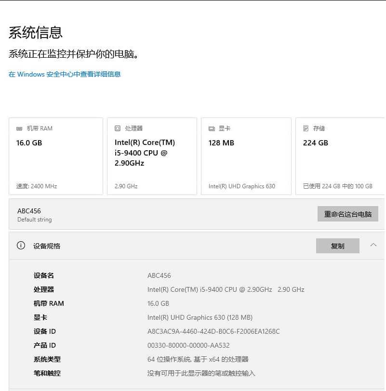Click the storage disk icon
Viewport: 386px width, 391px height.
point(306,129)
